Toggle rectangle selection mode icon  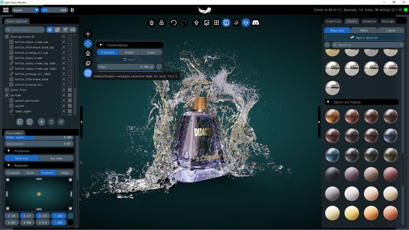(x=88, y=73)
